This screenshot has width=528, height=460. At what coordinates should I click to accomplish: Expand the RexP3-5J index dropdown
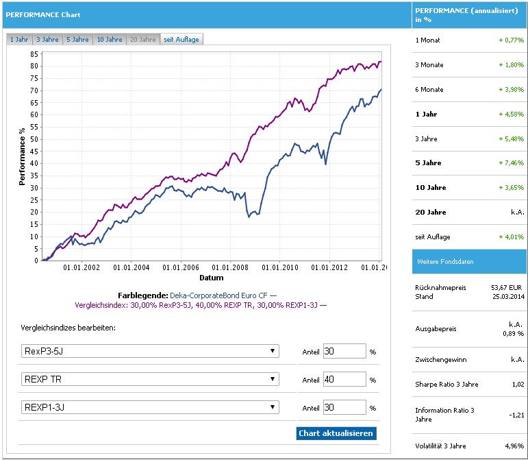point(150,351)
